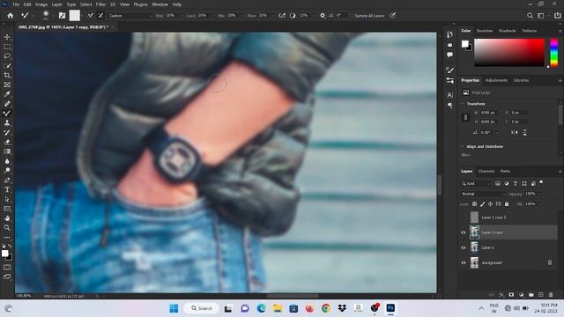Viewport: 564px width, 317px height.
Task: Toggle lock position icon
Action: tap(490, 204)
